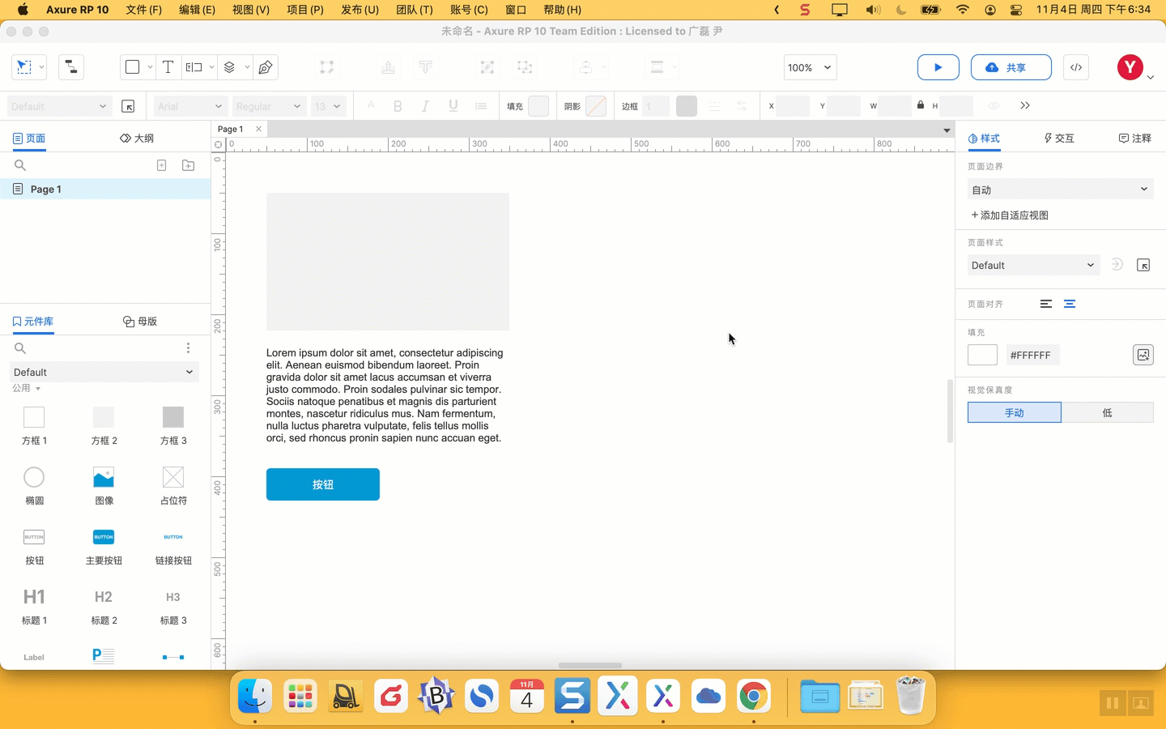Image resolution: width=1166 pixels, height=729 pixels.
Task: Set page alignment to center
Action: pos(1070,304)
